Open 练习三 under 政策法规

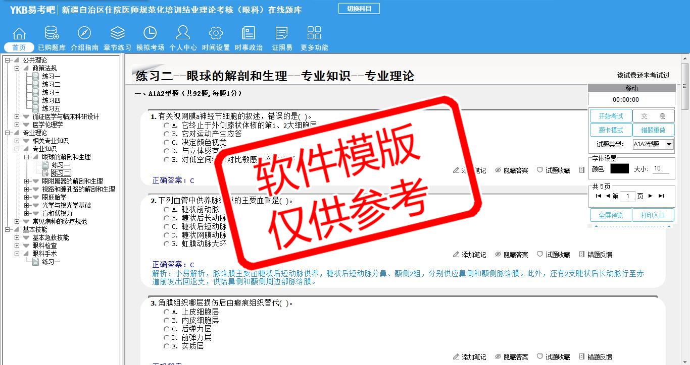pos(51,92)
